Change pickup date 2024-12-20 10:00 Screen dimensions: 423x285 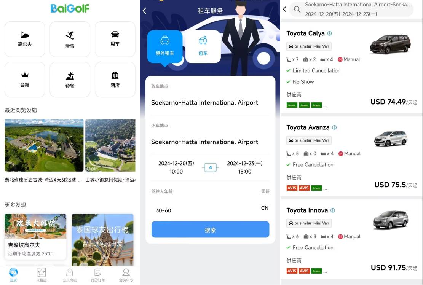176,167
